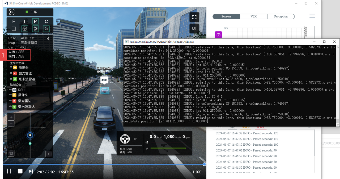Viewport: 340px width, 179px height.
Task: Open the hamburger menu in right panel
Action: pyautogui.click(x=312, y=16)
